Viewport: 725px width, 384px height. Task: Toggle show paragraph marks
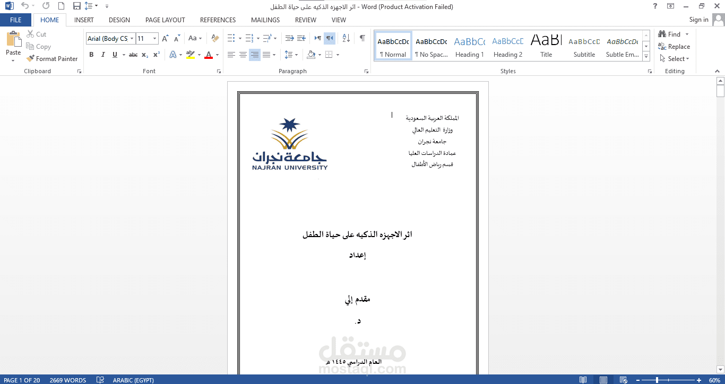[362, 38]
